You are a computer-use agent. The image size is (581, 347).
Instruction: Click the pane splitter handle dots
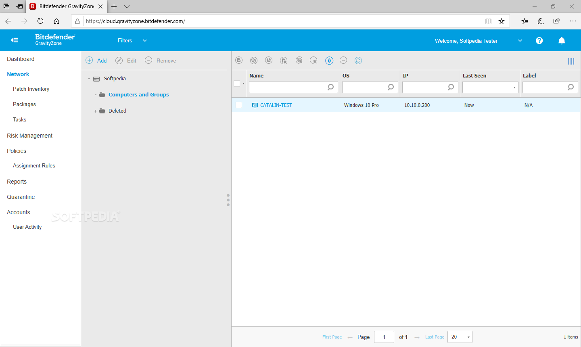(228, 200)
